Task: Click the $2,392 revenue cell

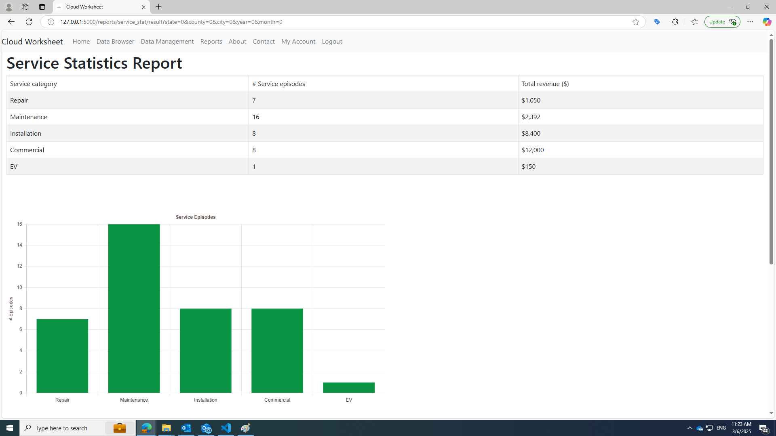Action: pos(641,117)
